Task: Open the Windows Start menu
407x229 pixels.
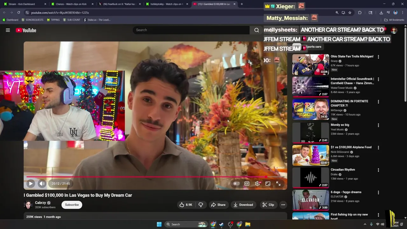Action: [159, 224]
